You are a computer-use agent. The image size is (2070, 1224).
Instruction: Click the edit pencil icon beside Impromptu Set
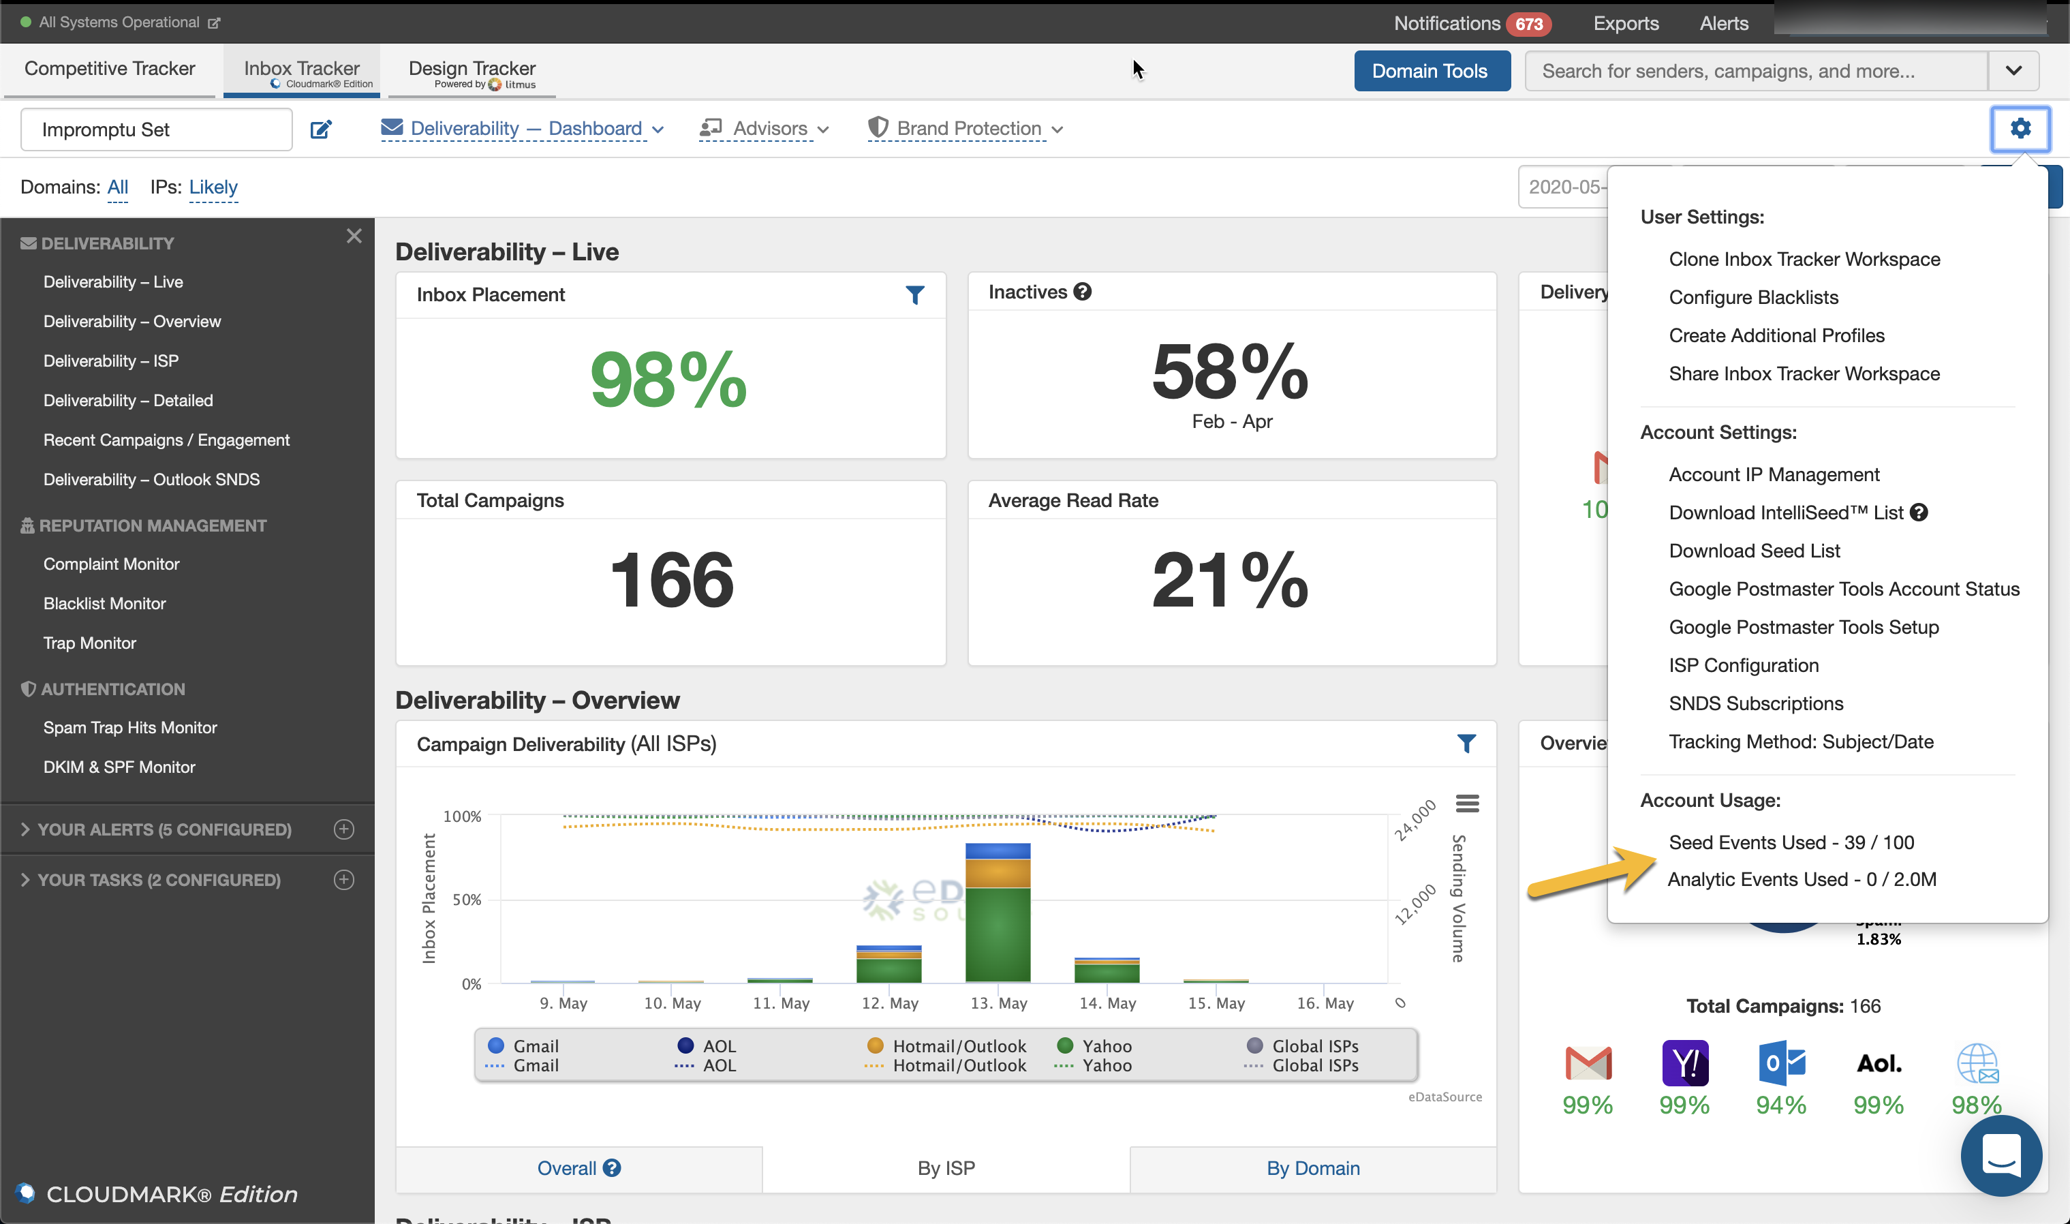(321, 129)
